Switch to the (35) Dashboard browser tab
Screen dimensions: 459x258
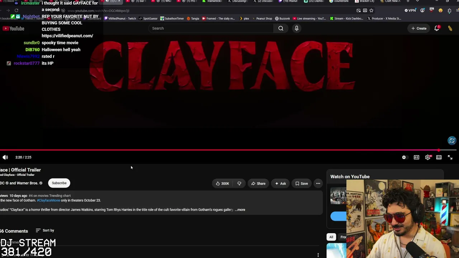click(314, 1)
